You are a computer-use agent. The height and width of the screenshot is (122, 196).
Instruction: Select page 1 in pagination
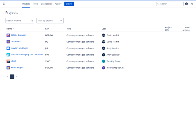[x=12, y=76]
